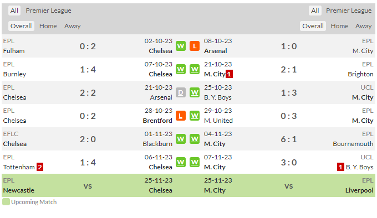Switch to the left Home tab
The width and height of the screenshot is (377, 218).
48,26
